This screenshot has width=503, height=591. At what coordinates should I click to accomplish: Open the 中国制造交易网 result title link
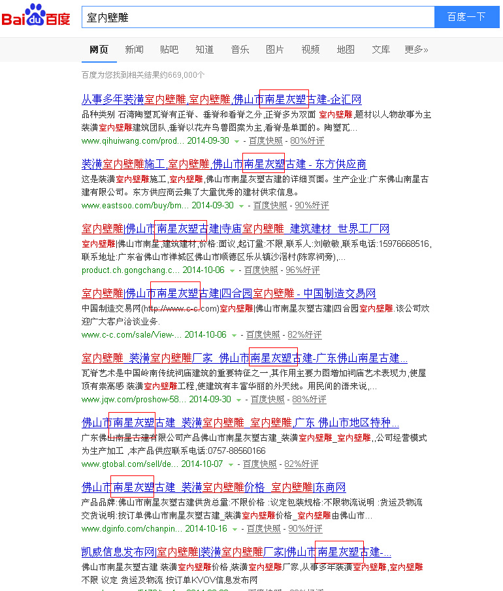[x=229, y=293]
